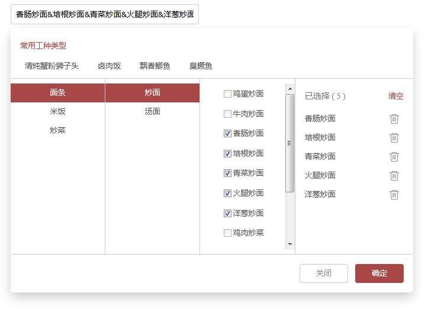The image size is (428, 309).
Task: Select the 面条 category
Action: click(x=57, y=92)
